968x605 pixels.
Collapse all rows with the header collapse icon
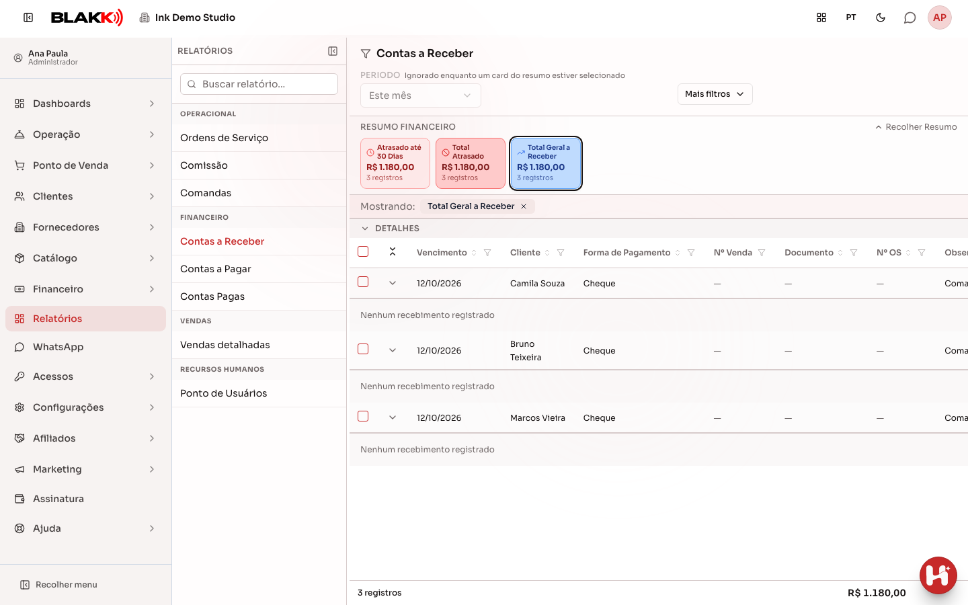coord(393,251)
